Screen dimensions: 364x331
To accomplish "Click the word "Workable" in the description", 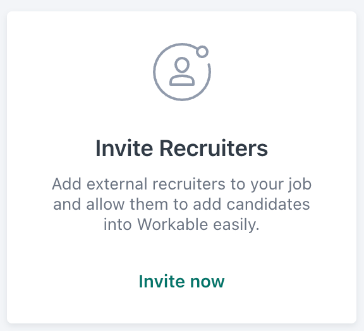I will pos(173,224).
